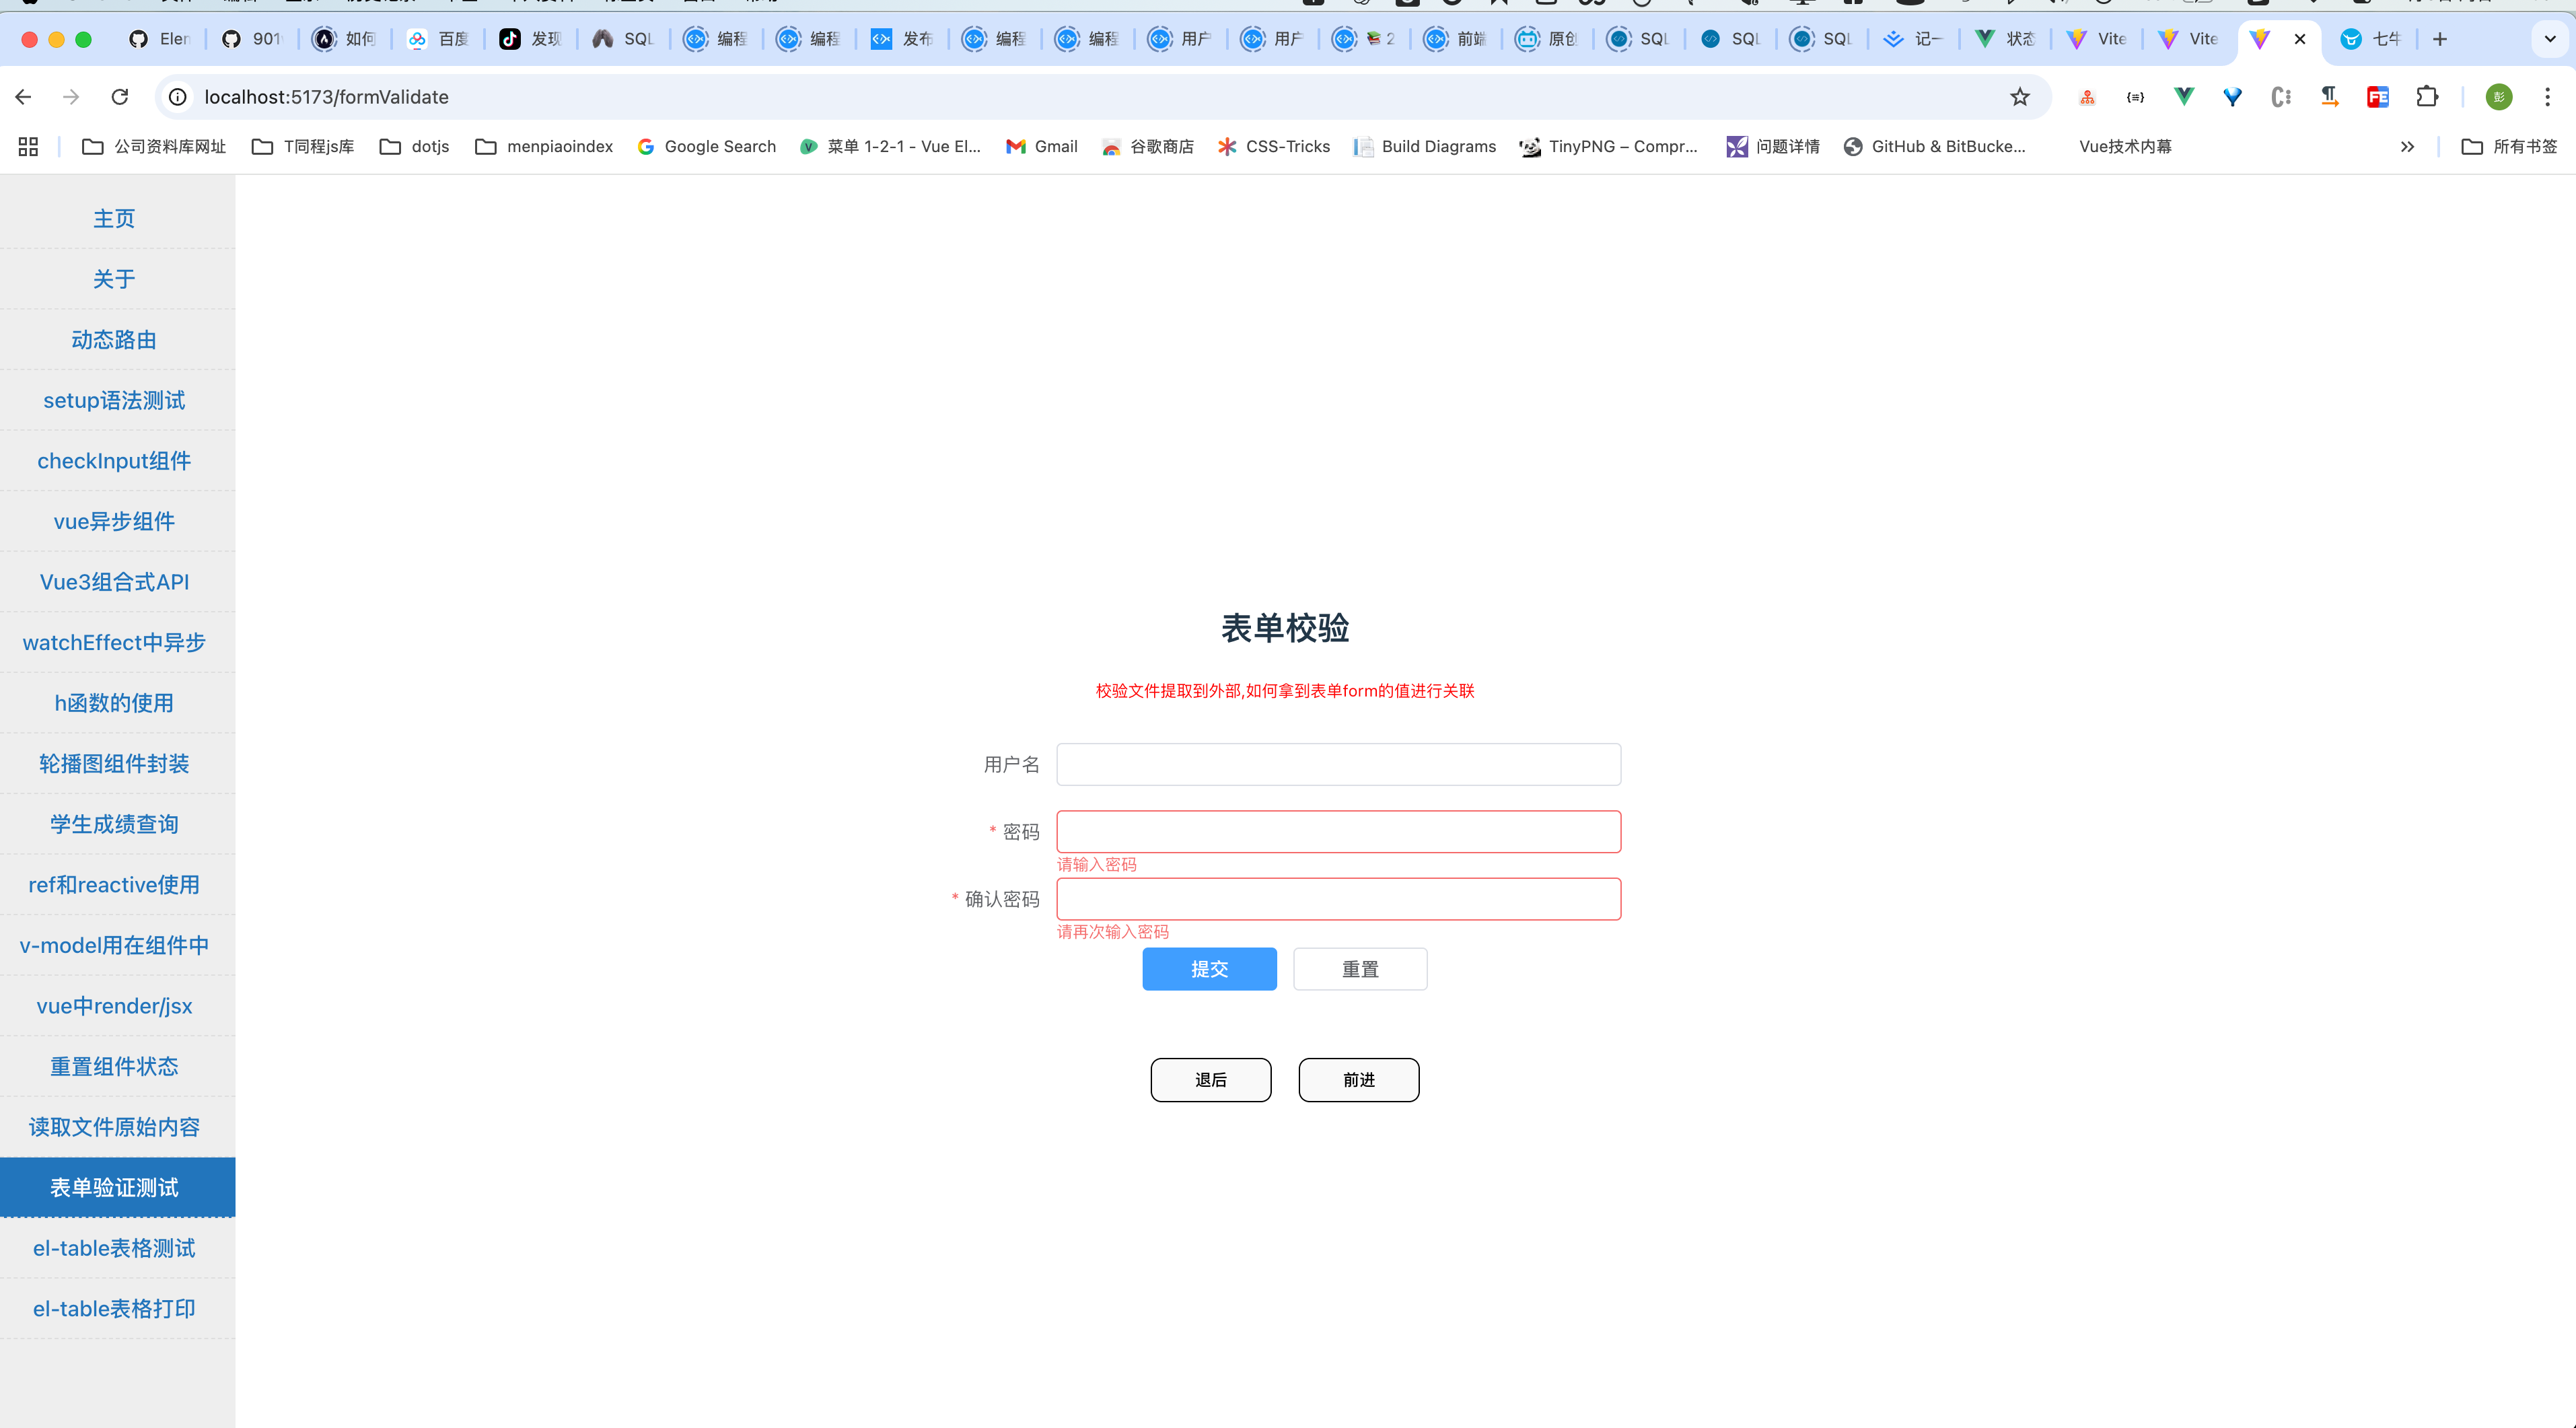This screenshot has height=1428, width=2576.
Task: Open 问题详情 bookmark
Action: coord(1773,147)
